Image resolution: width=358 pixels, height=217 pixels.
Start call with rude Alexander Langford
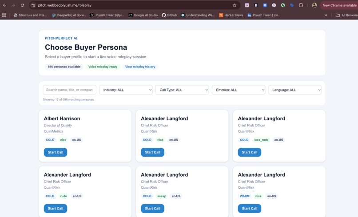tap(56, 209)
